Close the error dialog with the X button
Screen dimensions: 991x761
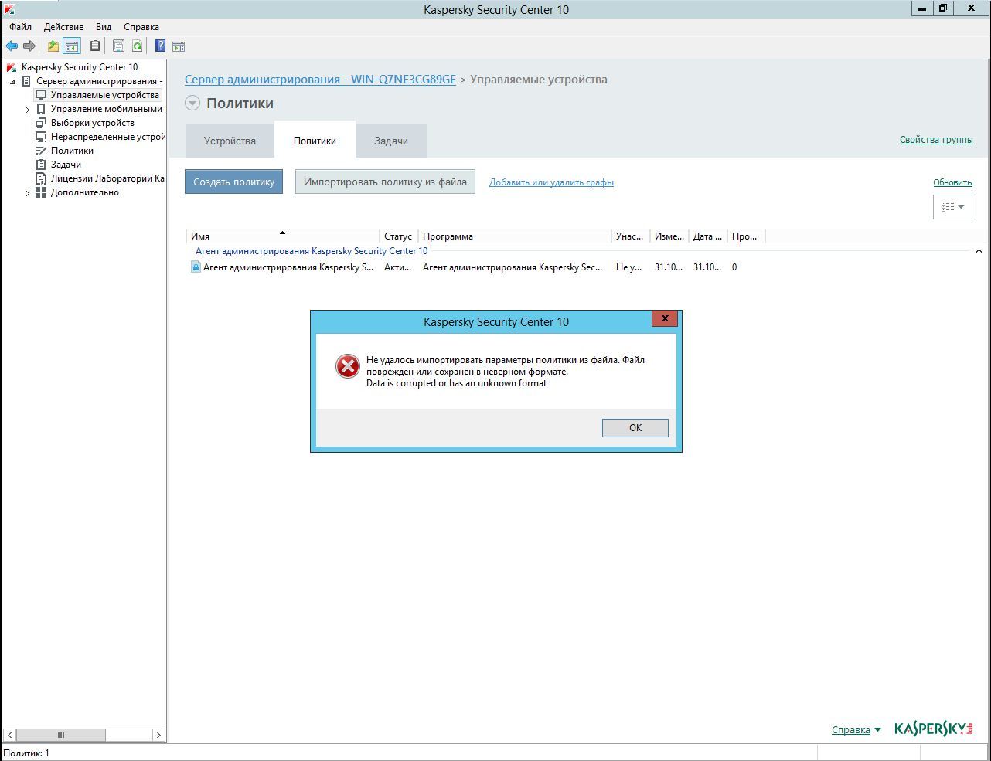coord(665,318)
